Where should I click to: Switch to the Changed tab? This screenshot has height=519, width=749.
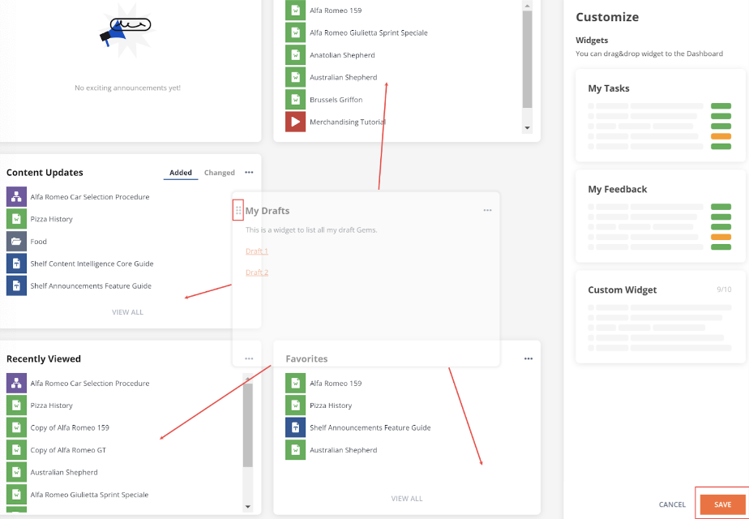pyautogui.click(x=219, y=172)
